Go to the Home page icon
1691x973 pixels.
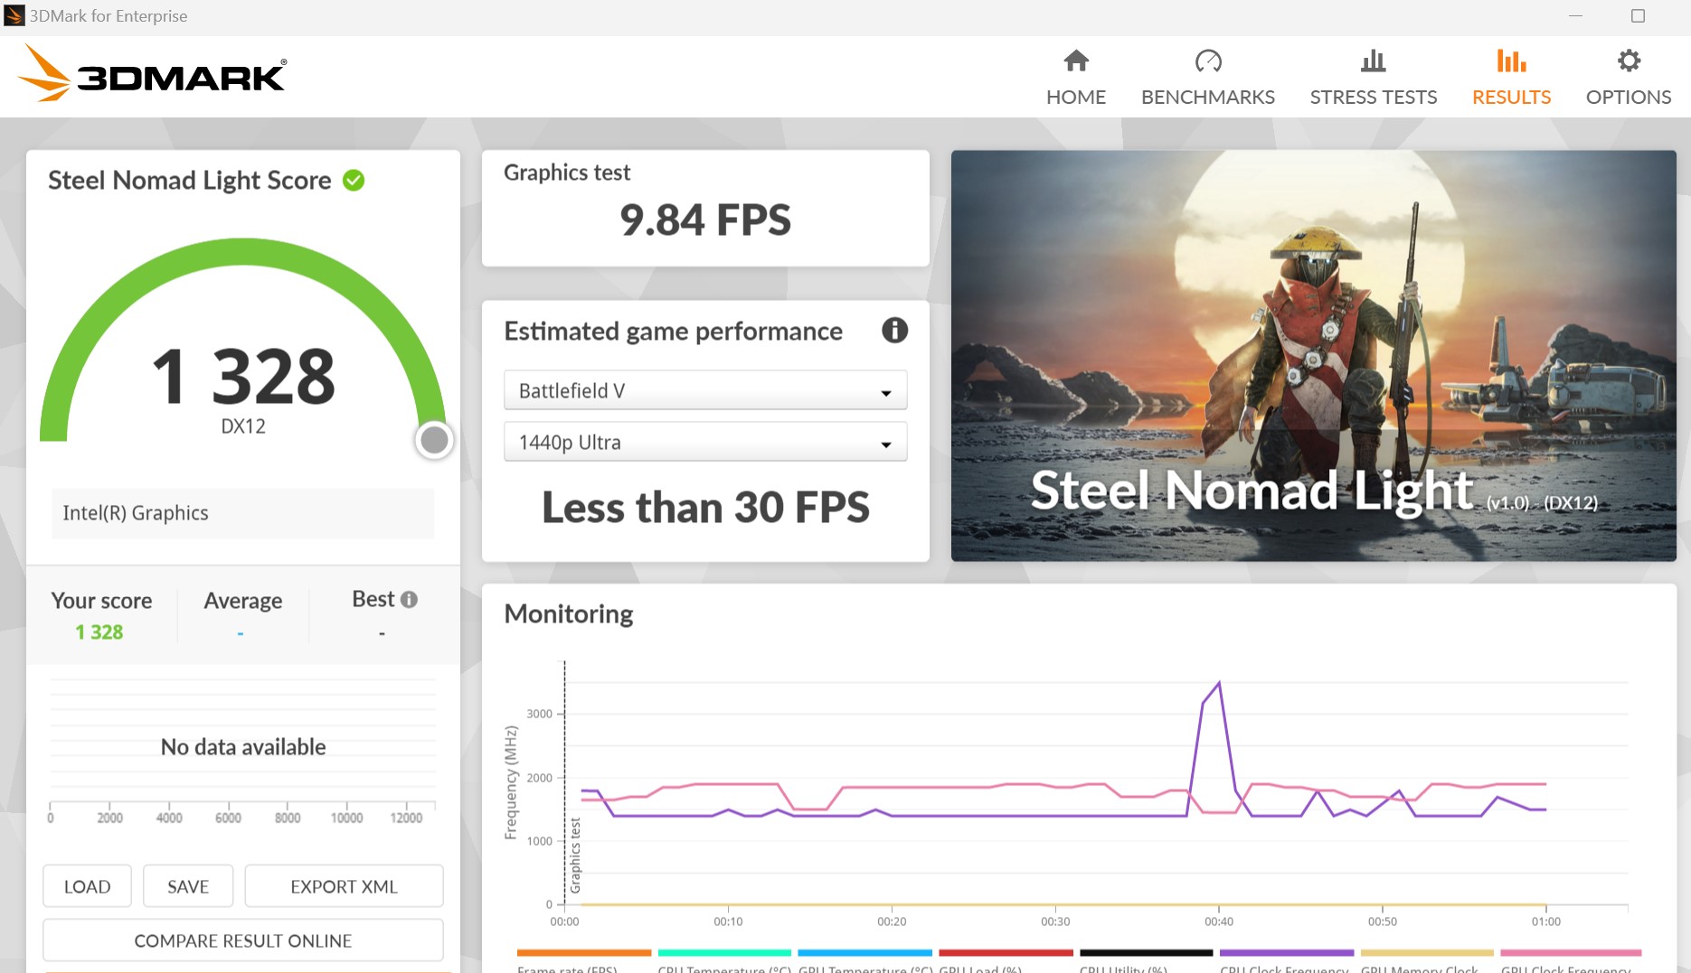pos(1075,61)
